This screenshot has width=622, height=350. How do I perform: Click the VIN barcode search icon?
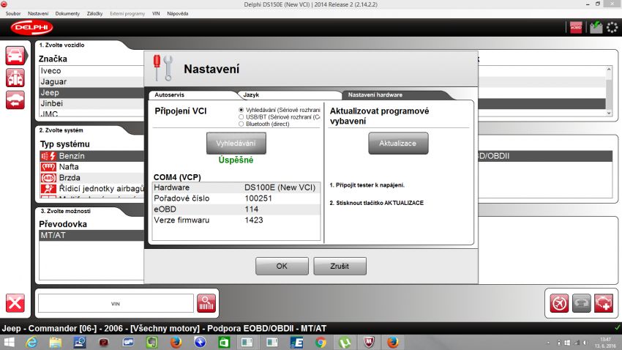[206, 304]
